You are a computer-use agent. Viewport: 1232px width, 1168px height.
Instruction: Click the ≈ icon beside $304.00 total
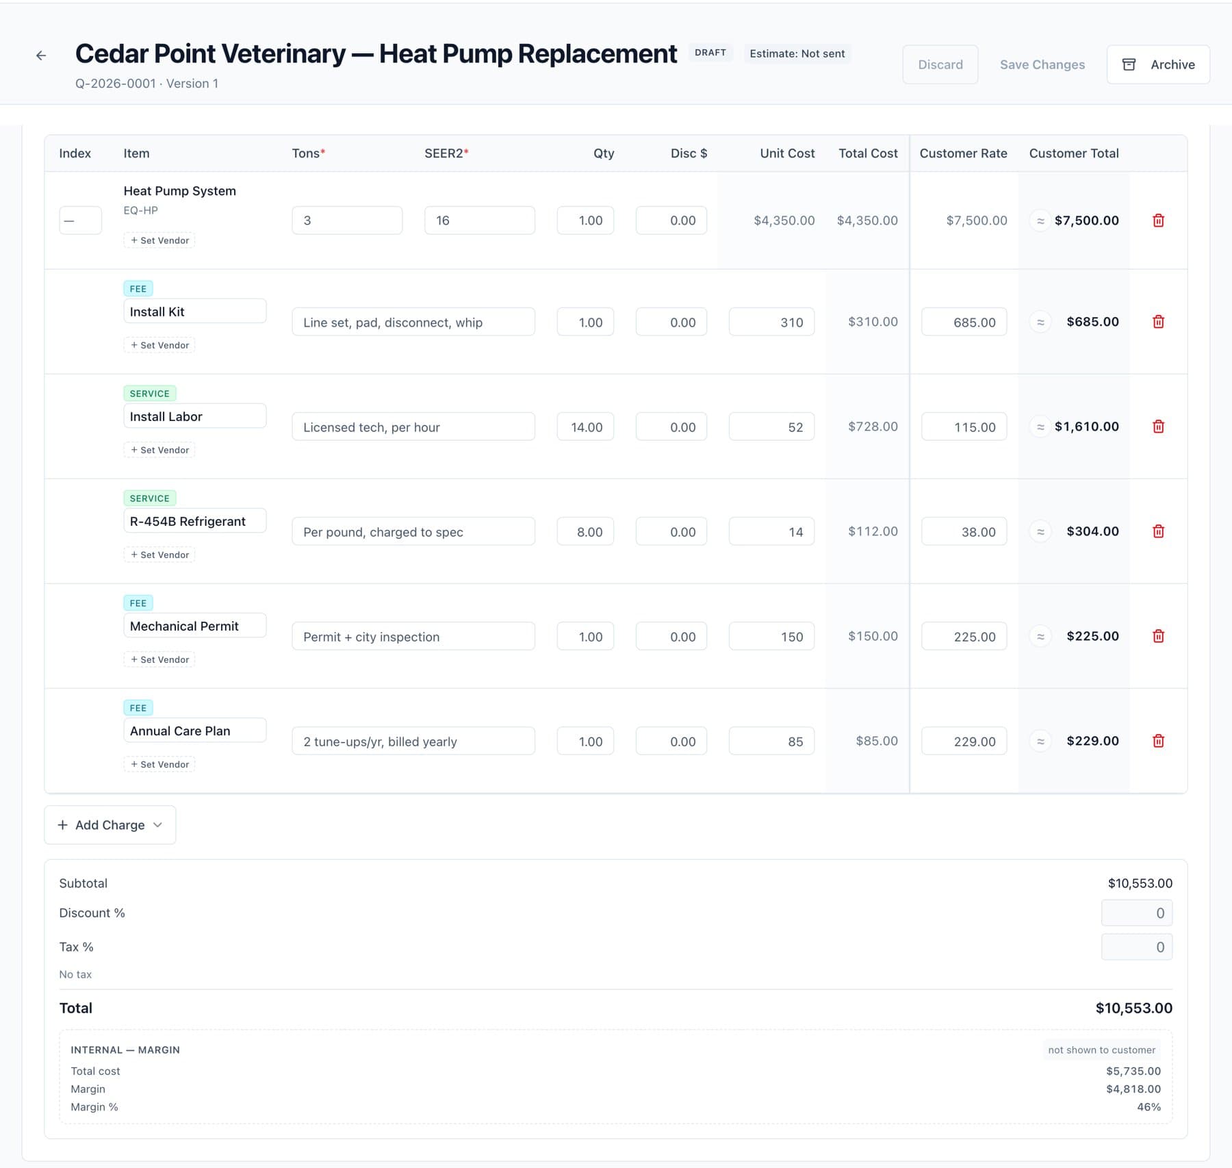point(1040,531)
